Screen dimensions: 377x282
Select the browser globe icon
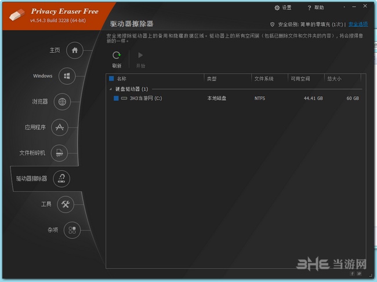tap(62, 101)
